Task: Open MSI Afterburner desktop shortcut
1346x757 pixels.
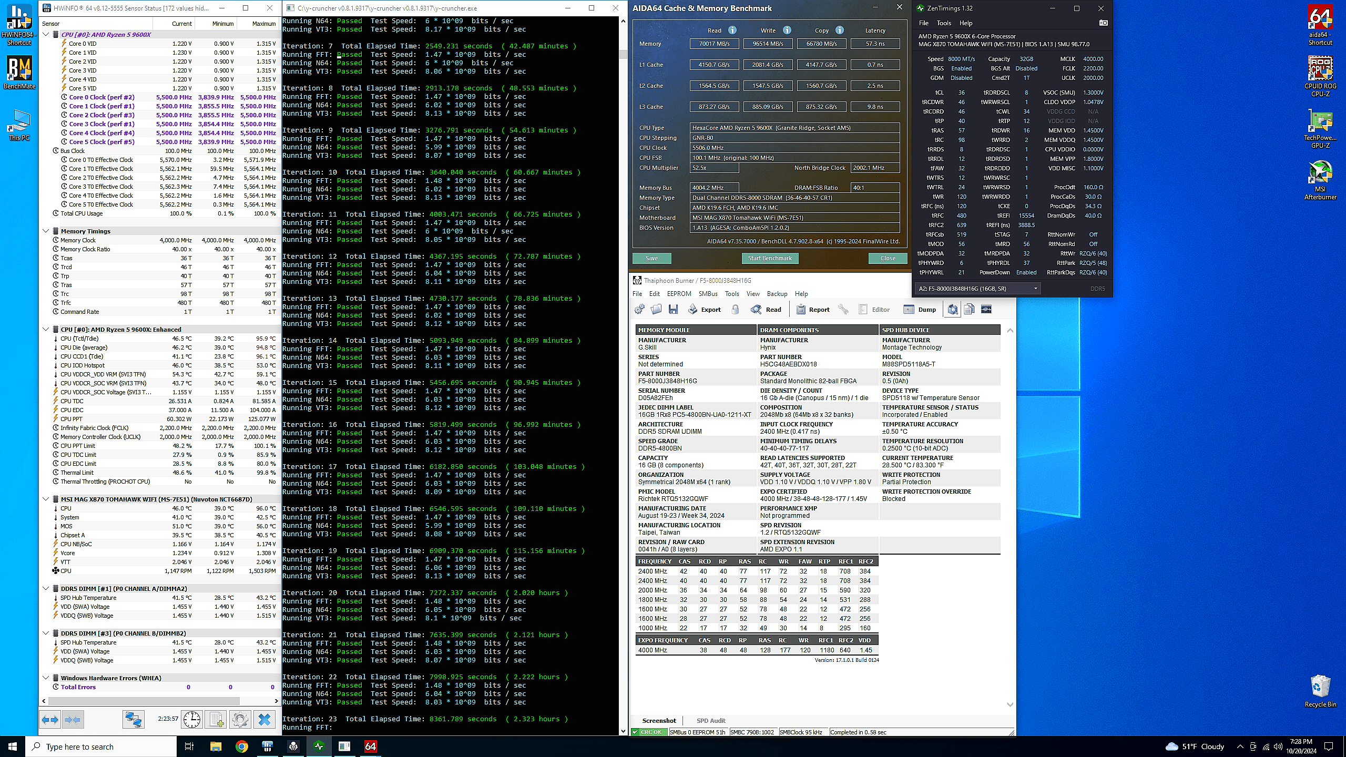Action: pos(1320,181)
